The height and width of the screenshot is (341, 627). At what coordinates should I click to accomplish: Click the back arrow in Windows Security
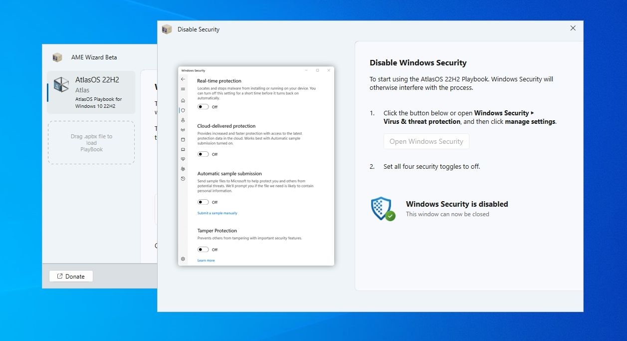tap(183, 79)
